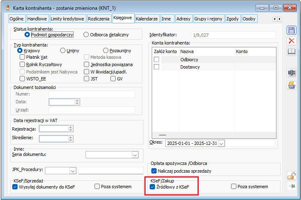Image resolution: width=301 pixels, height=200 pixels.
Task: Select the Odbiorca detaliczny radio button
Action: click(86, 35)
